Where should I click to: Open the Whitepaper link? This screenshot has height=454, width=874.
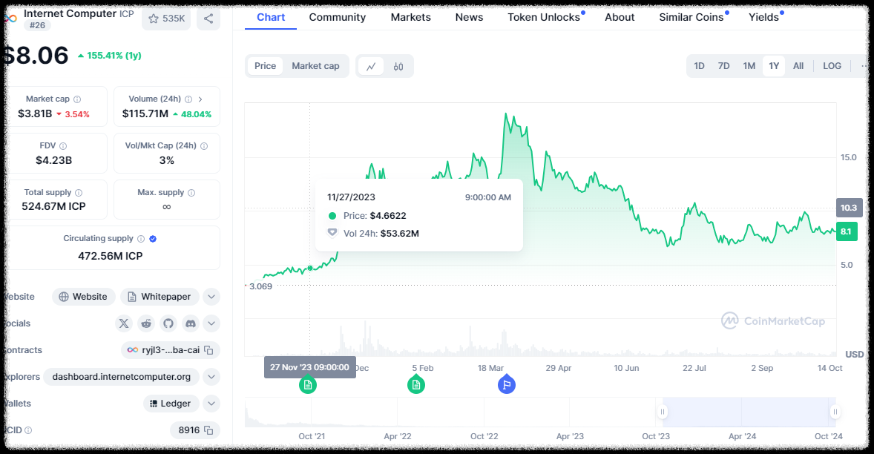point(160,297)
